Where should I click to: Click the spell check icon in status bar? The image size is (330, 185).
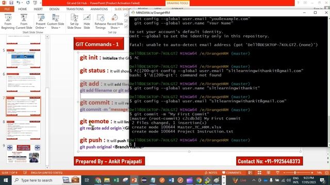[25, 173]
